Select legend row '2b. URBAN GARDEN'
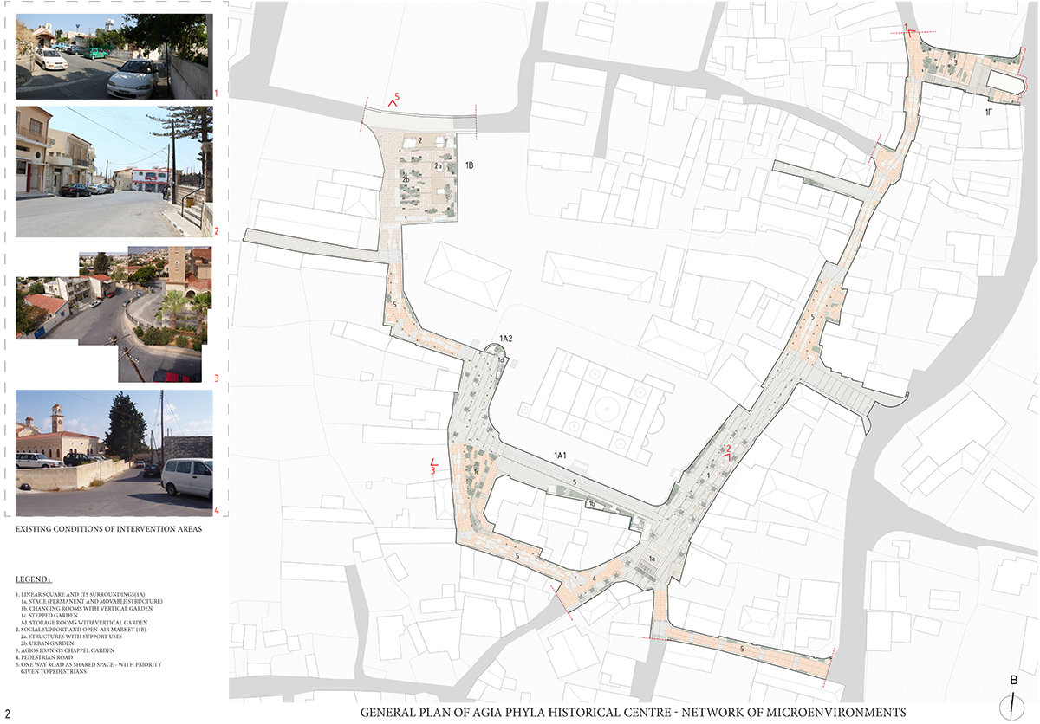The width and height of the screenshot is (1040, 724). point(47,643)
